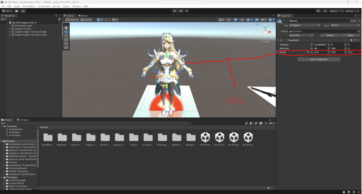This screenshot has width=362, height=194.
Task: Adjust the asset icon size slider
Action: point(269,188)
